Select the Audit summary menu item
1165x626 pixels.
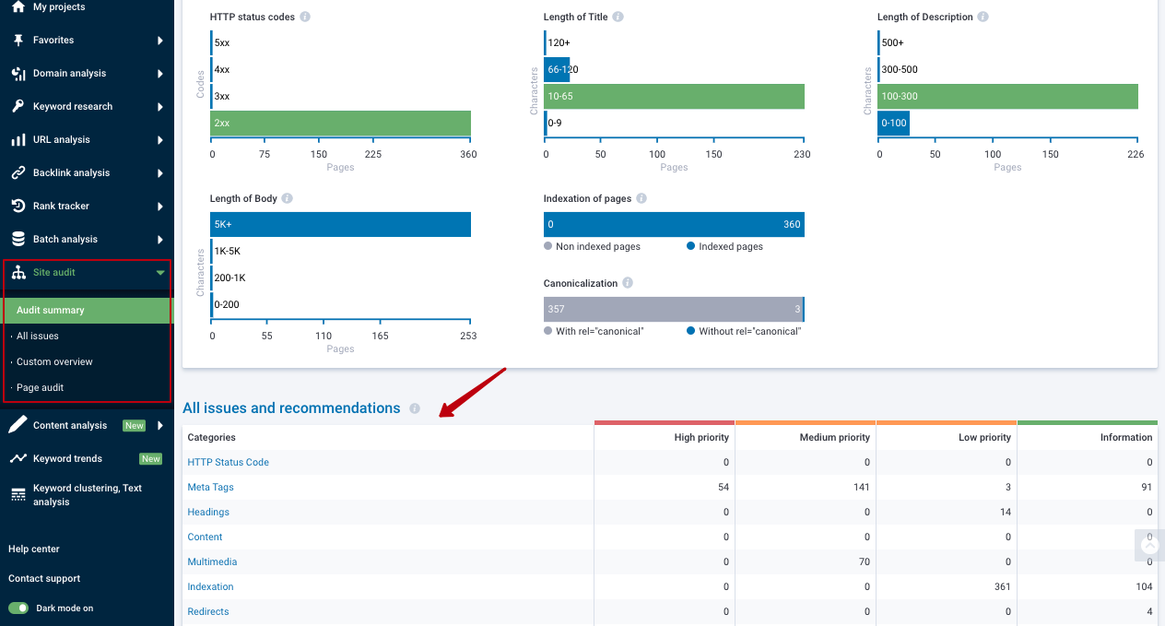point(87,311)
